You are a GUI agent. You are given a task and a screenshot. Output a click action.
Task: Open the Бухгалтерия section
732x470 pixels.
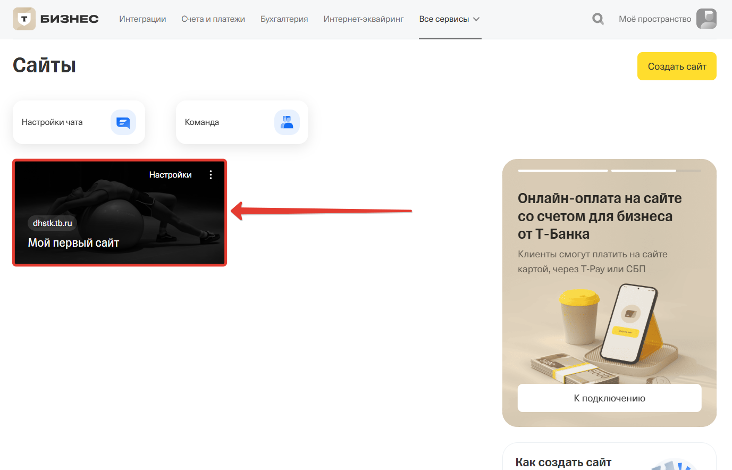coord(284,19)
